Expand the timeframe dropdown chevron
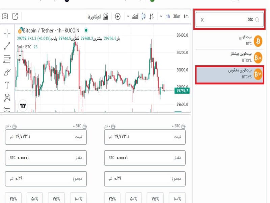This screenshot has width=270, height=203. point(161,16)
